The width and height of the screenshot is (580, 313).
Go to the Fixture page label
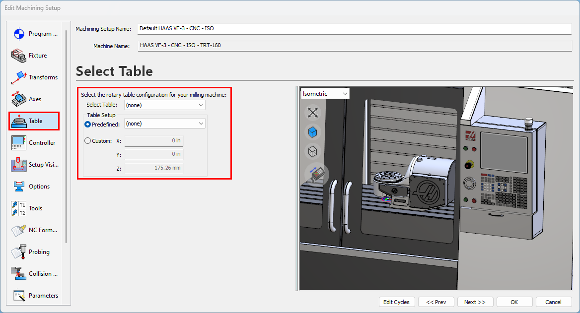point(38,56)
